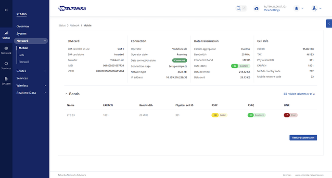332x178 pixels.
Task: Select the Firewall menu item
Action: point(24,62)
